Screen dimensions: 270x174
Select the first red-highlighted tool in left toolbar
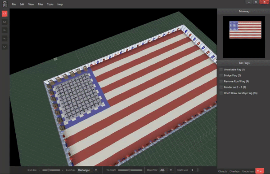pos(4,13)
